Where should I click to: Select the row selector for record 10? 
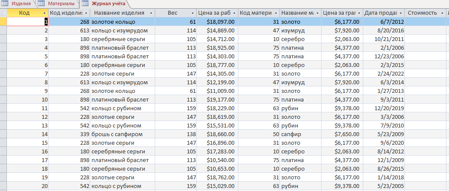(3, 100)
